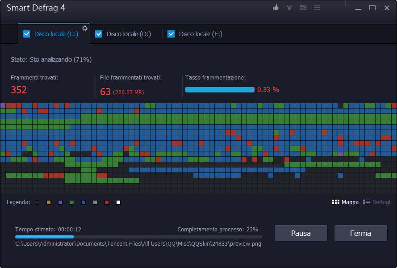Click the red legend color swatch
The width and height of the screenshot is (397, 268).
point(107,203)
